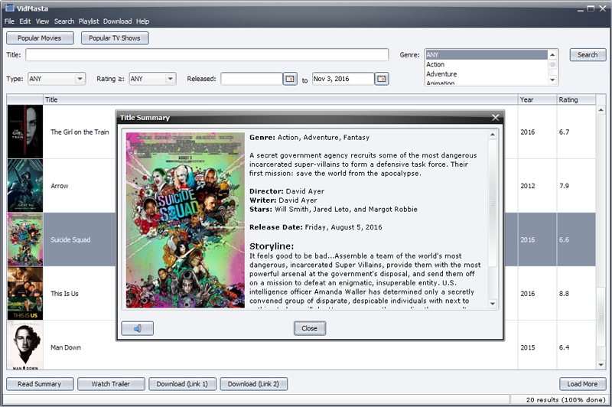Open the Playlist menu
The width and height of the screenshot is (612, 407).
[89, 21]
